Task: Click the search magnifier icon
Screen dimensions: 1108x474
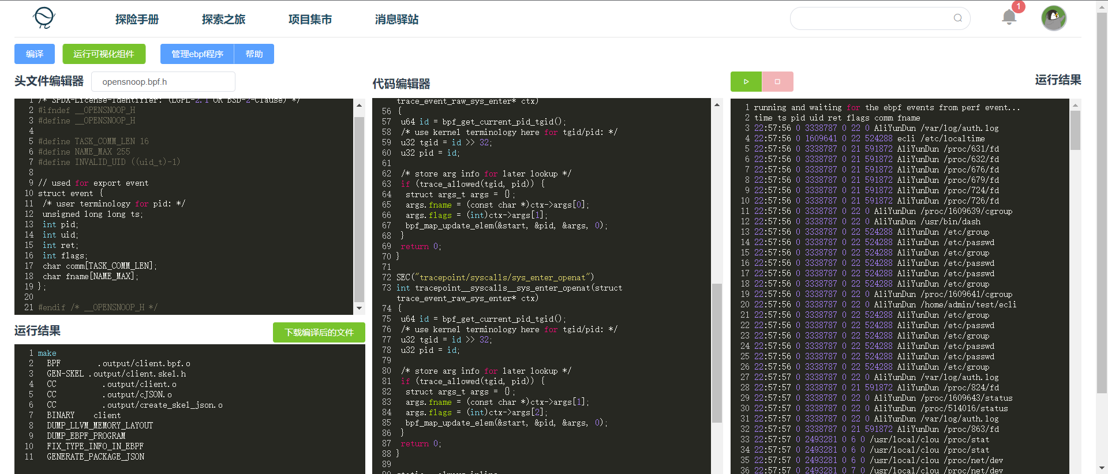Action: [957, 18]
